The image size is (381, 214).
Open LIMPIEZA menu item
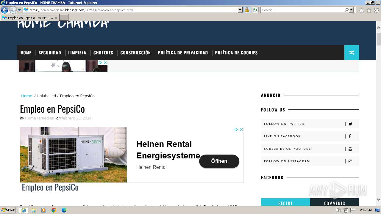[77, 53]
